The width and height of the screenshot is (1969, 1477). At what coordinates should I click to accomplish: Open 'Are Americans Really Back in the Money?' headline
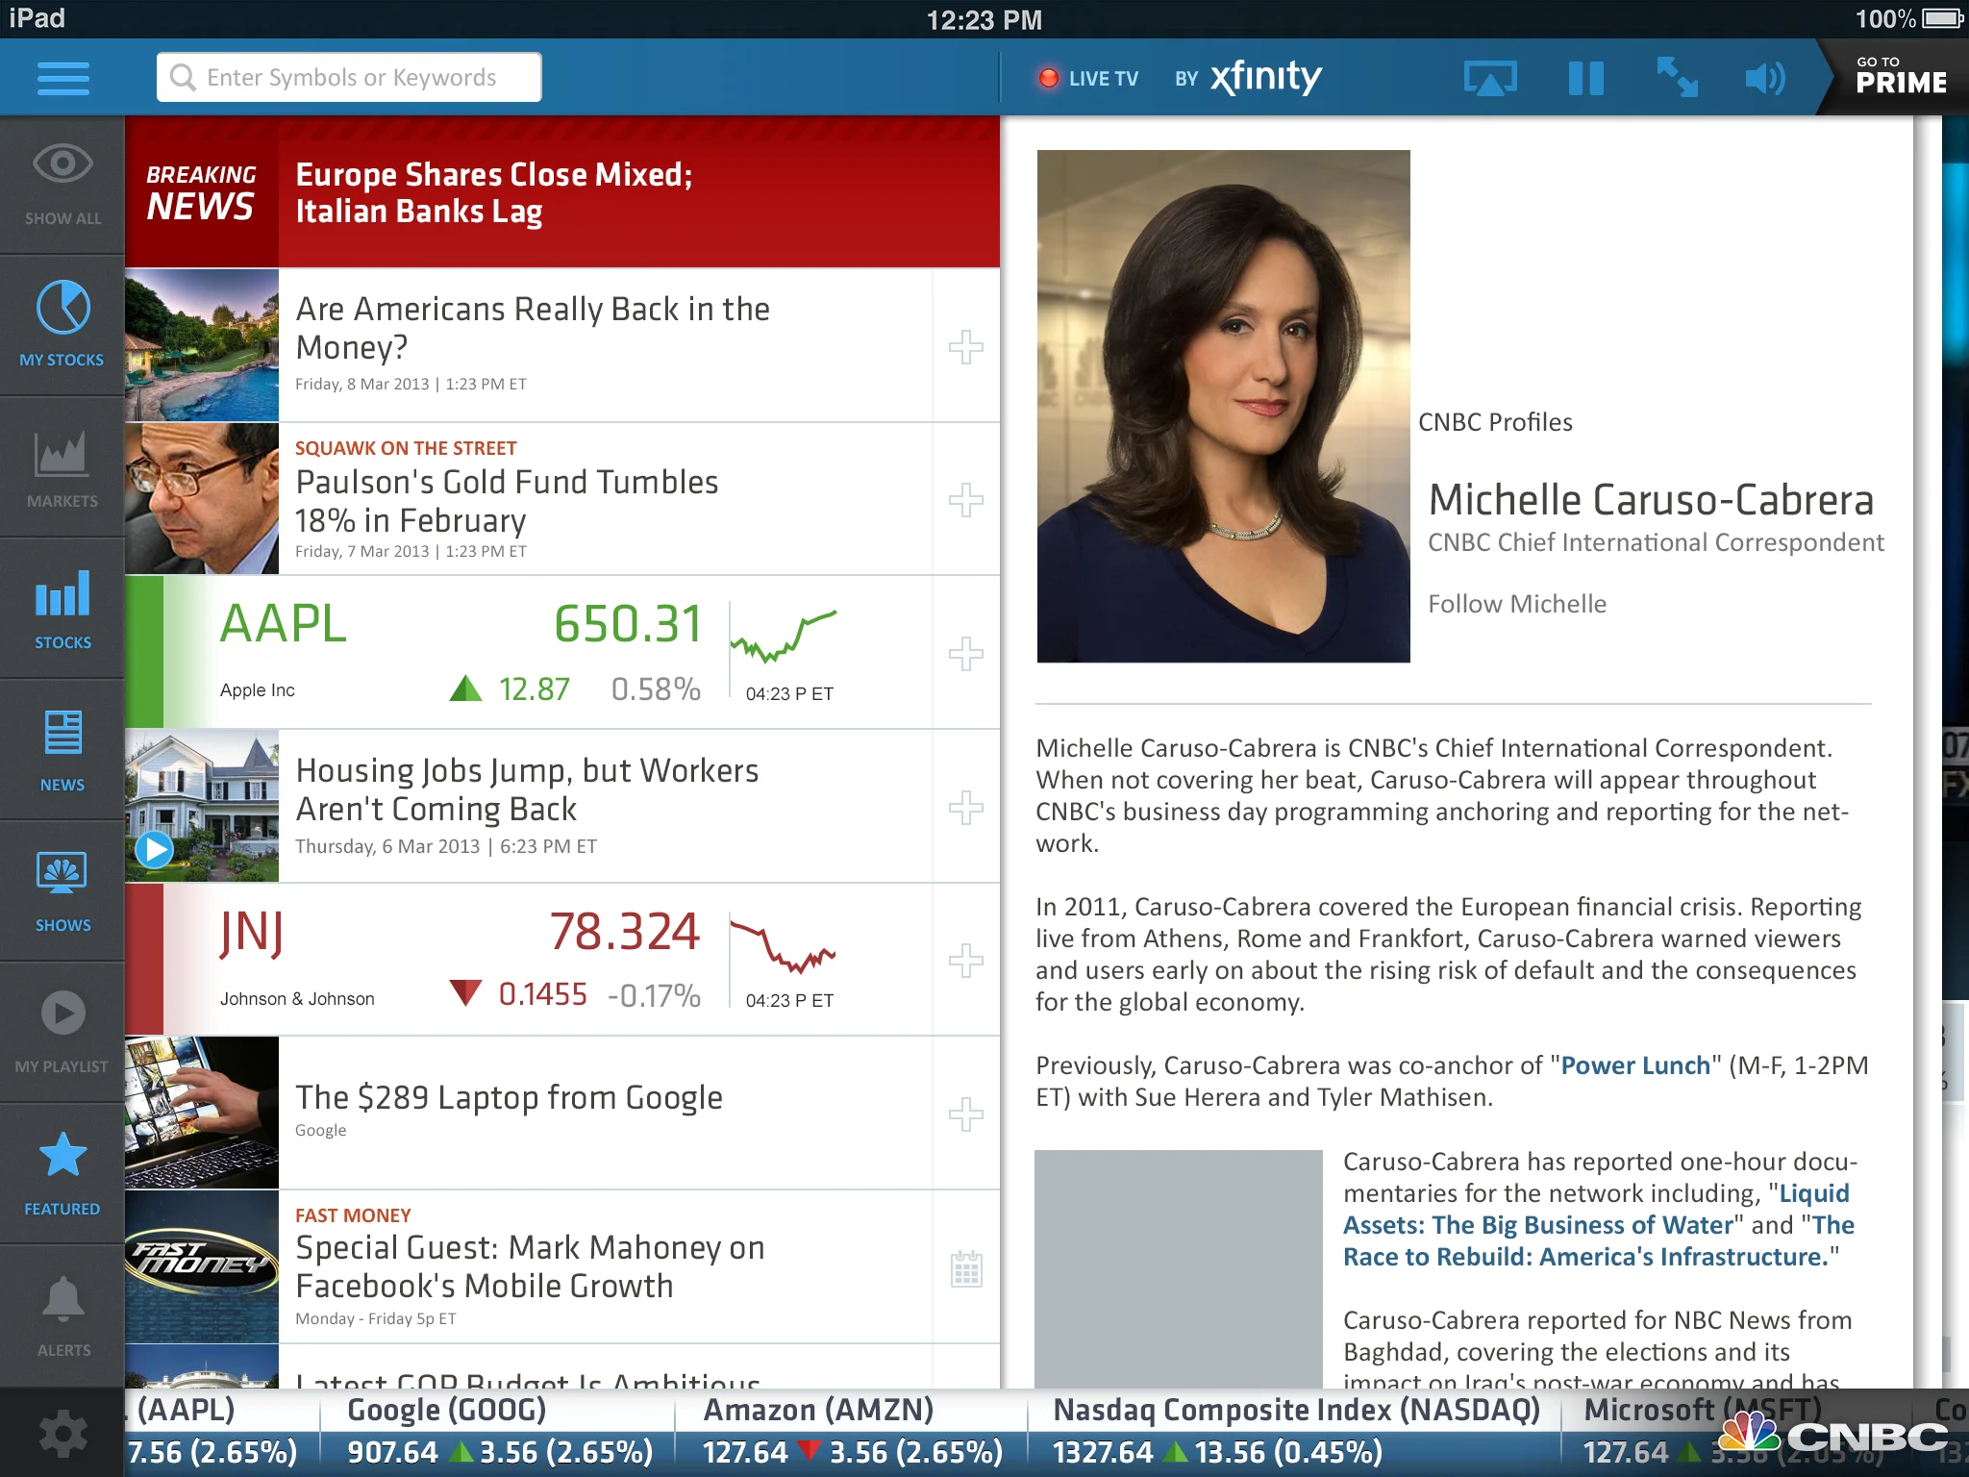(x=533, y=328)
